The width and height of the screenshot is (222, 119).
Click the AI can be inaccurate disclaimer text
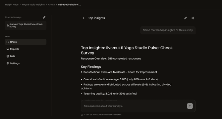[x=102, y=115]
